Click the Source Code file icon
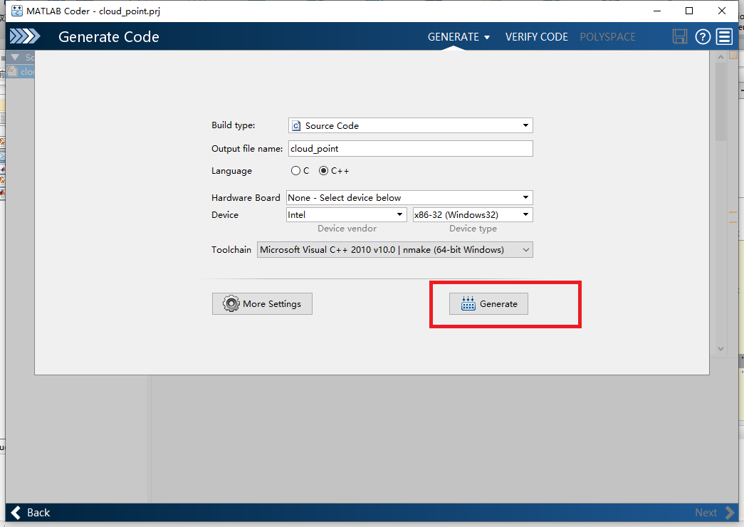744x527 pixels. pos(296,126)
